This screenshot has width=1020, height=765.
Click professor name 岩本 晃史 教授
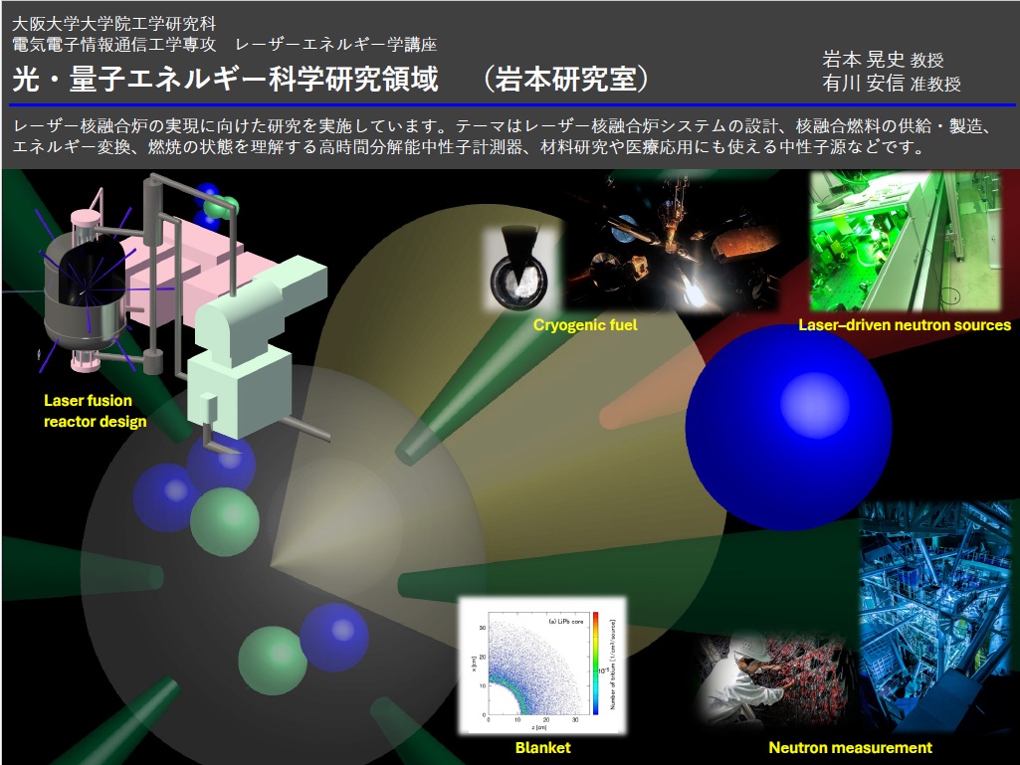(x=883, y=59)
